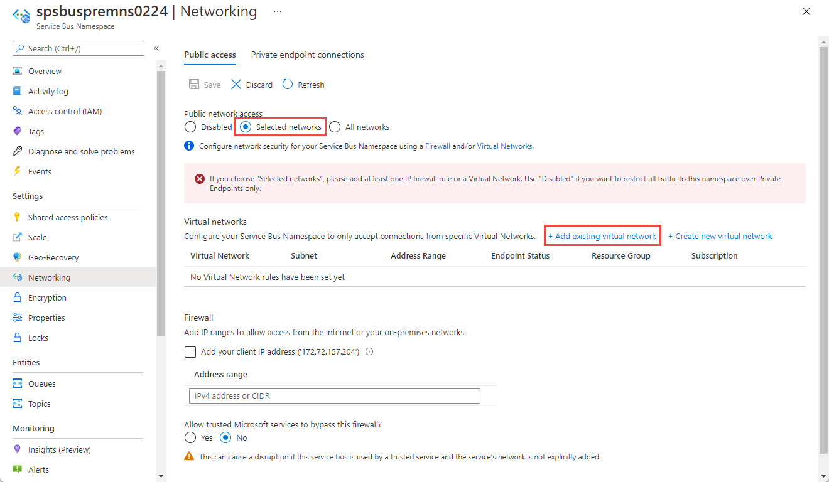Click info icon beside client IP address
The height and width of the screenshot is (482, 829).
coord(369,352)
